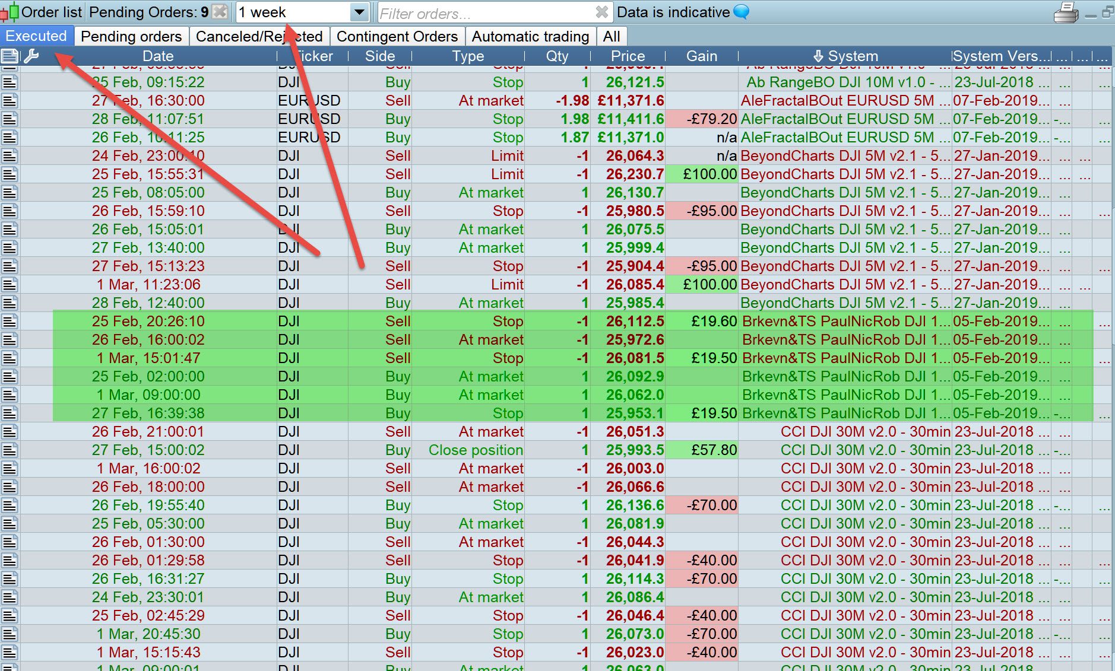Sort orders by the Type column
Image resolution: width=1115 pixels, height=671 pixels.
468,56
